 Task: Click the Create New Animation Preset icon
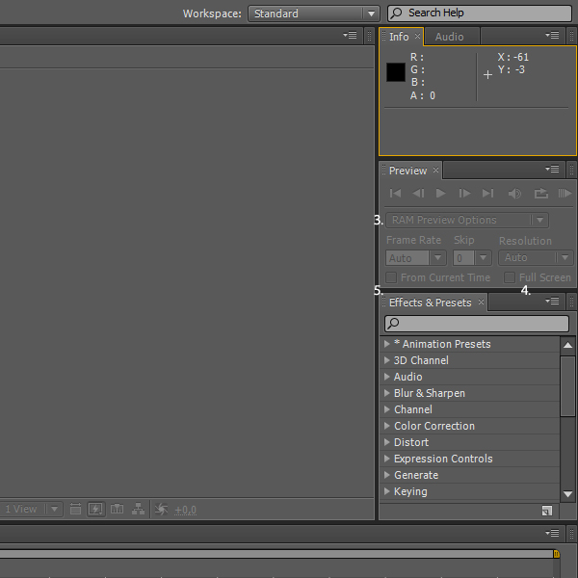(x=546, y=511)
